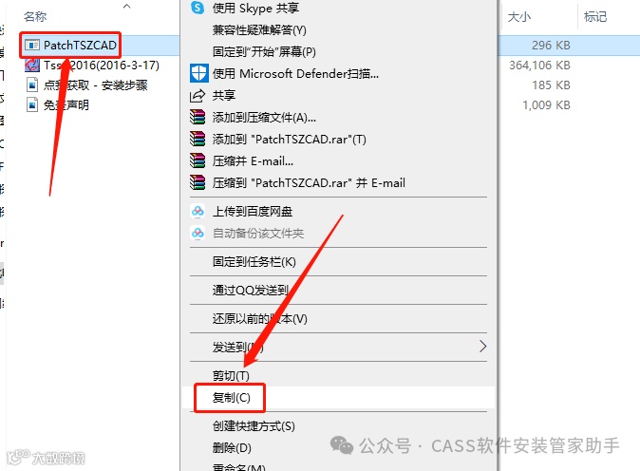Click the share arrow icon
640x471 pixels.
(198, 96)
